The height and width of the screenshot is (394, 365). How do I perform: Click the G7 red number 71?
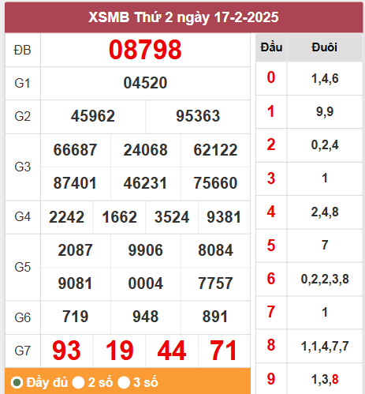[x=224, y=351]
